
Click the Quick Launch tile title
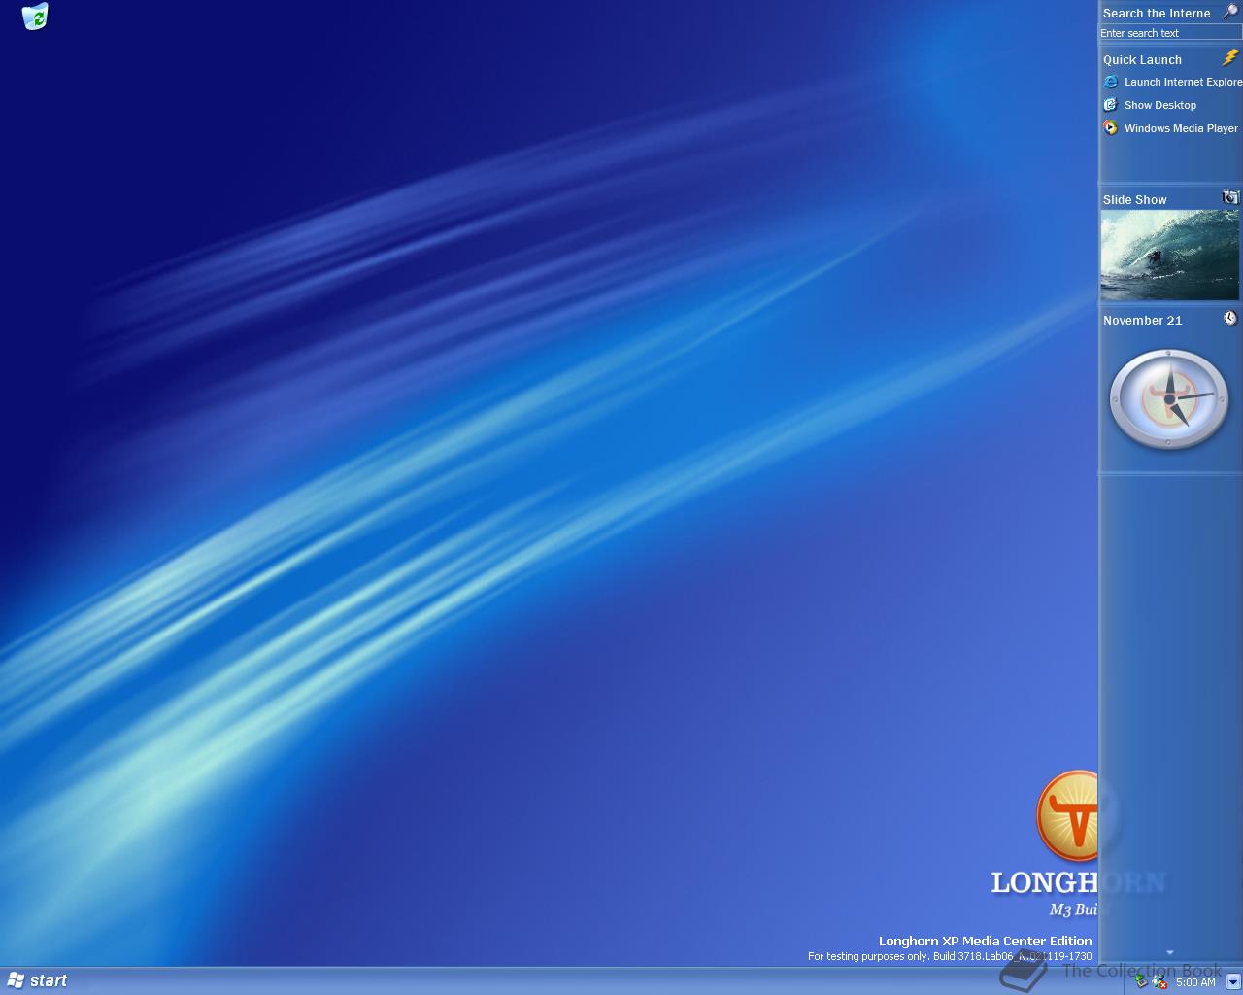(x=1142, y=60)
